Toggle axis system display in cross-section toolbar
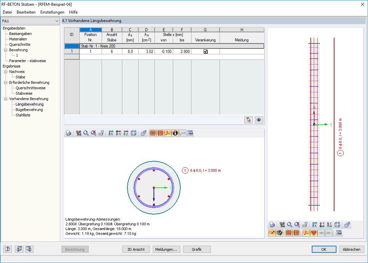The height and width of the screenshot is (263, 368). pyautogui.click(x=168, y=133)
